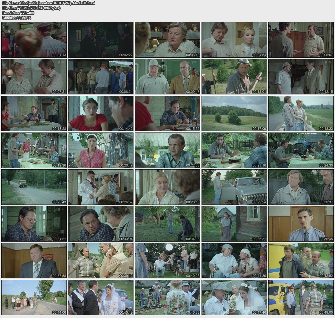Select the woman in pink thumbnail at 00:20:49
Screen dimensions: 335x318
[101, 150]
